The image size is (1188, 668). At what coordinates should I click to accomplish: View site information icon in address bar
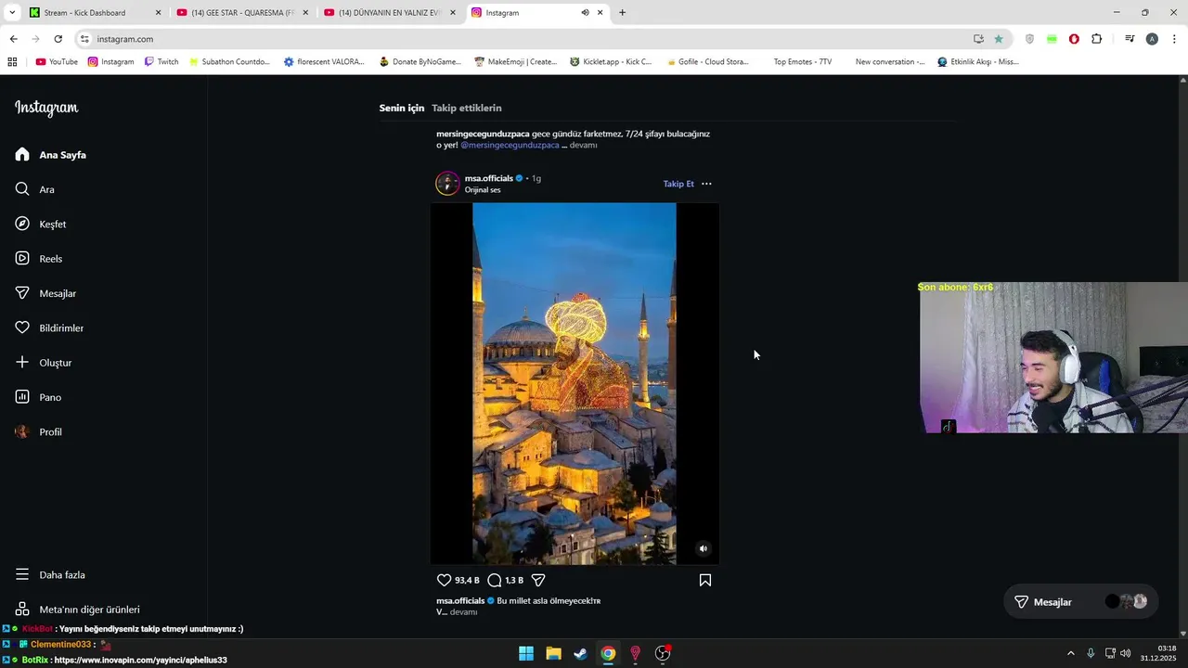point(84,39)
